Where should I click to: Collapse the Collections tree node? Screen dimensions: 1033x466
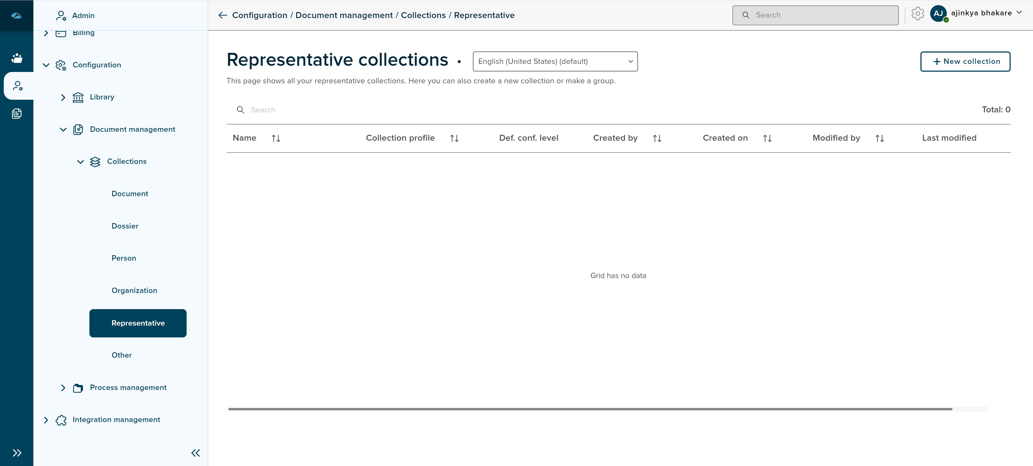pos(80,162)
